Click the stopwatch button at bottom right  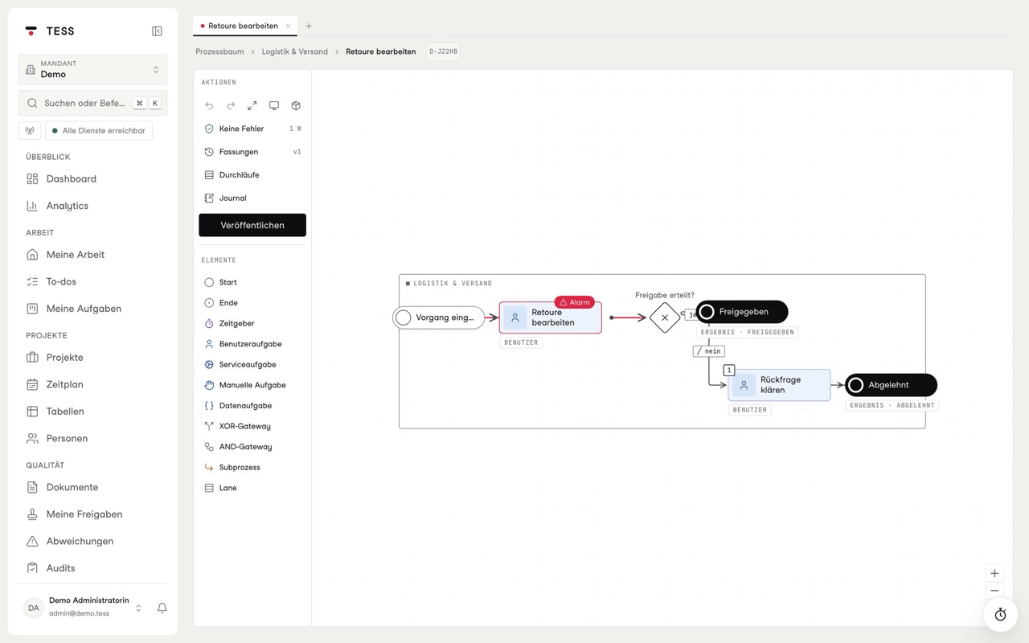point(1000,615)
